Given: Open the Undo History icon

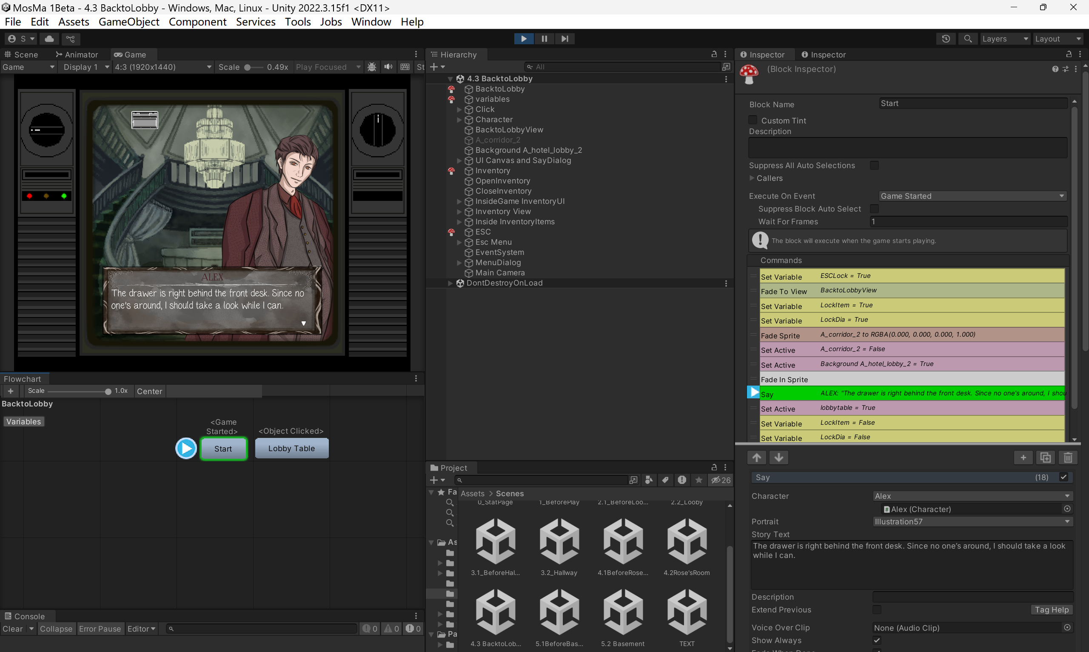Looking at the screenshot, I should [946, 39].
